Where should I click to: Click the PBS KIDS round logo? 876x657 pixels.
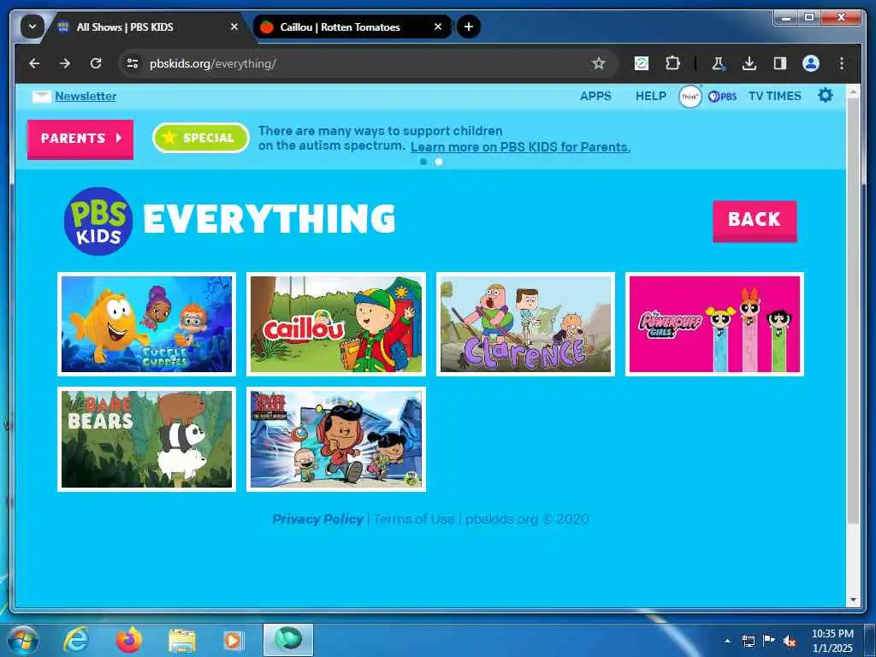(x=98, y=222)
